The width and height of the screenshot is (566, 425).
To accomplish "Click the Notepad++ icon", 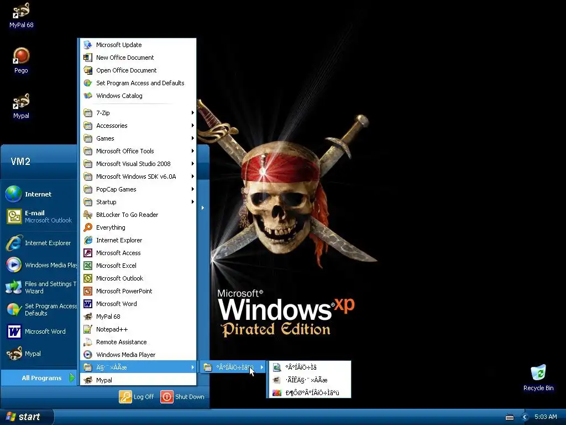I will (x=88, y=329).
